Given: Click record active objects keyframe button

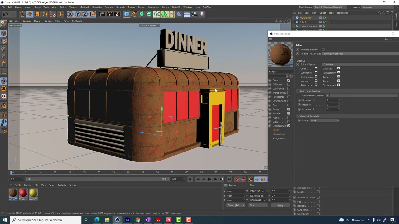Looking at the screenshot, I should click(x=237, y=179).
